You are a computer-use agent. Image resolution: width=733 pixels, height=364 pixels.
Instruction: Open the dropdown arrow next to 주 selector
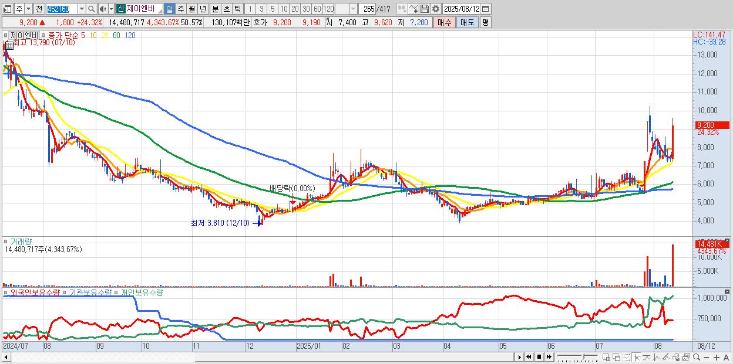point(28,9)
